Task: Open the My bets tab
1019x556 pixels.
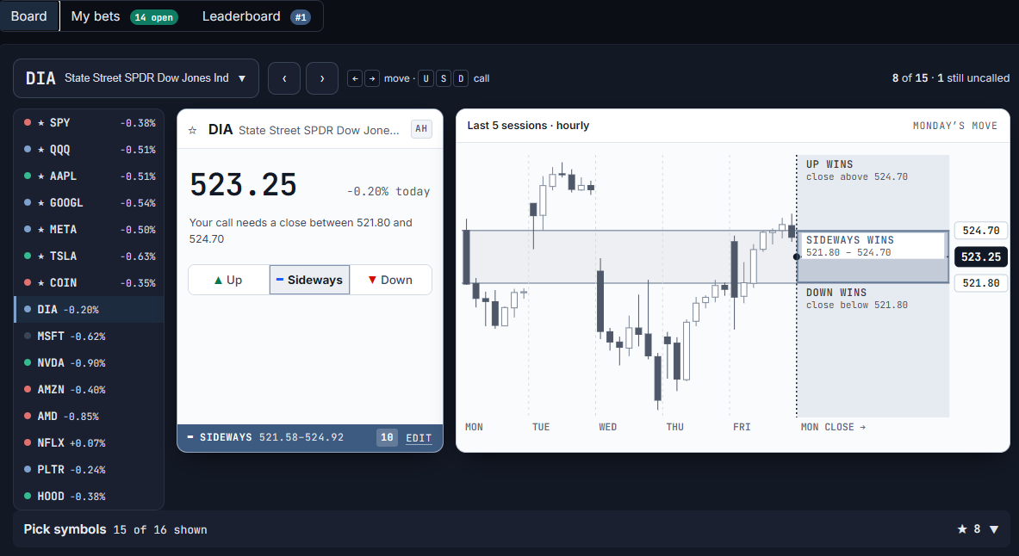Action: (124, 16)
